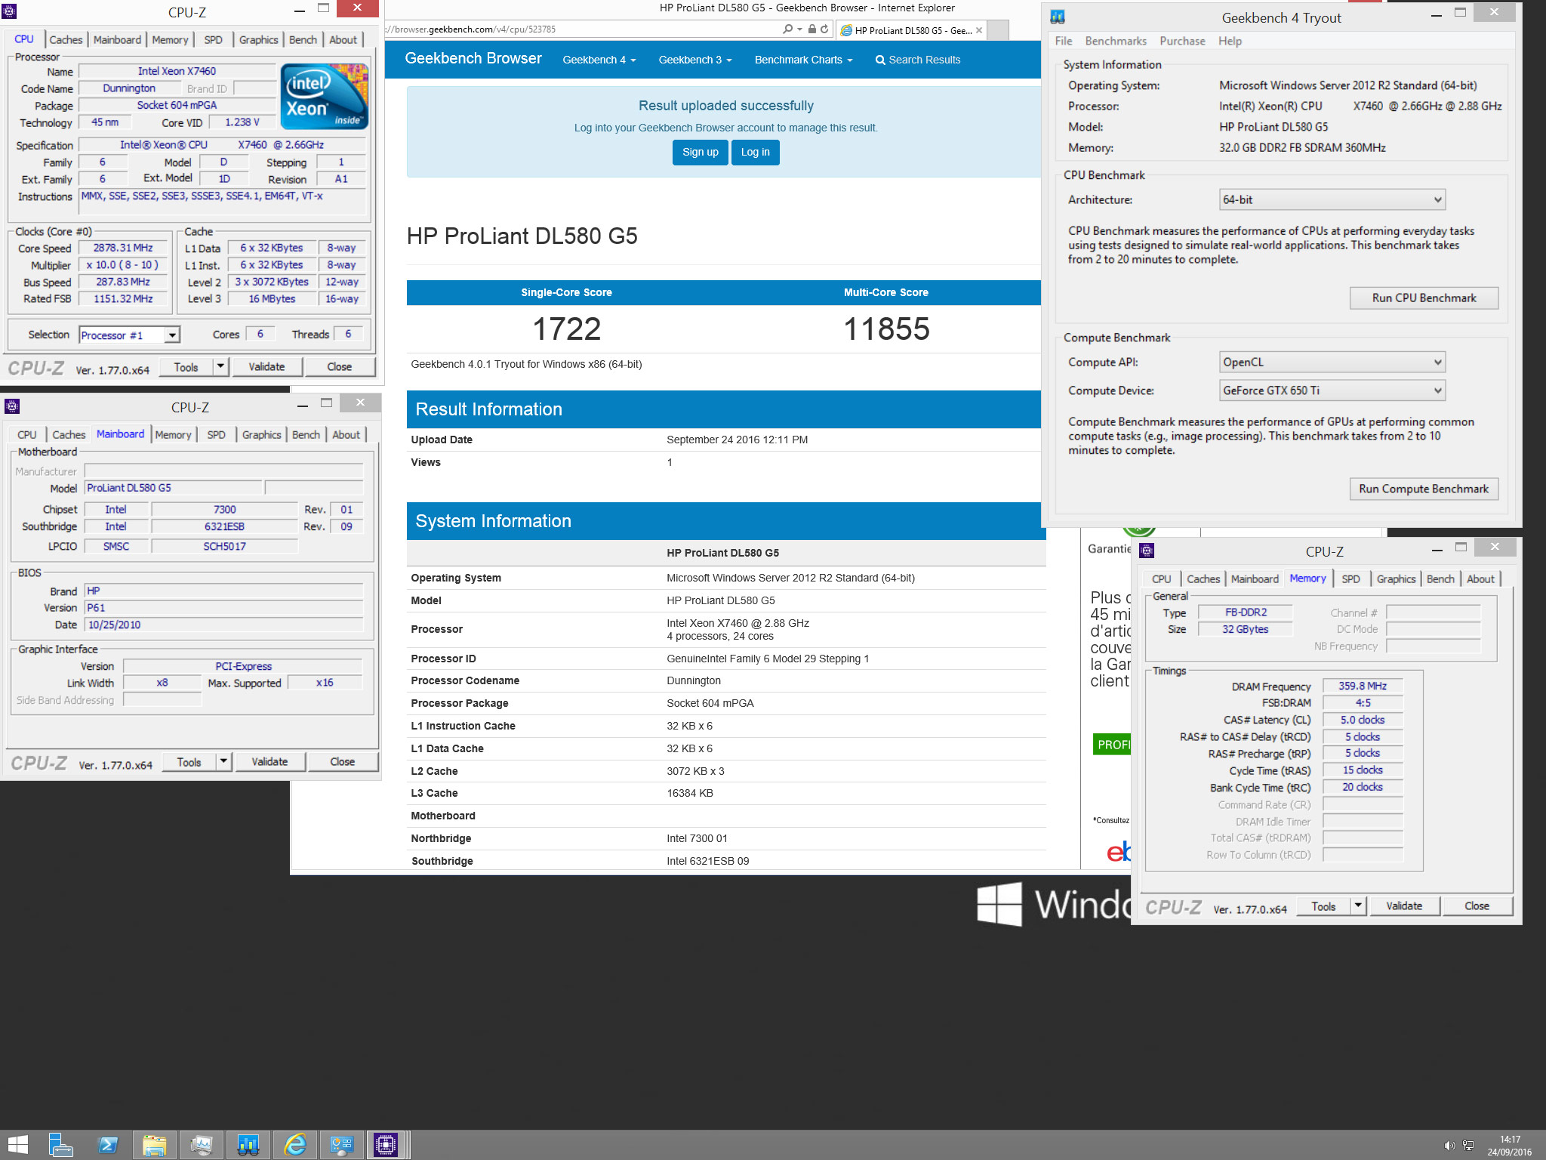Viewport: 1546px width, 1160px height.
Task: Click Mainboard CPU-Z window title icon
Action: (11, 406)
